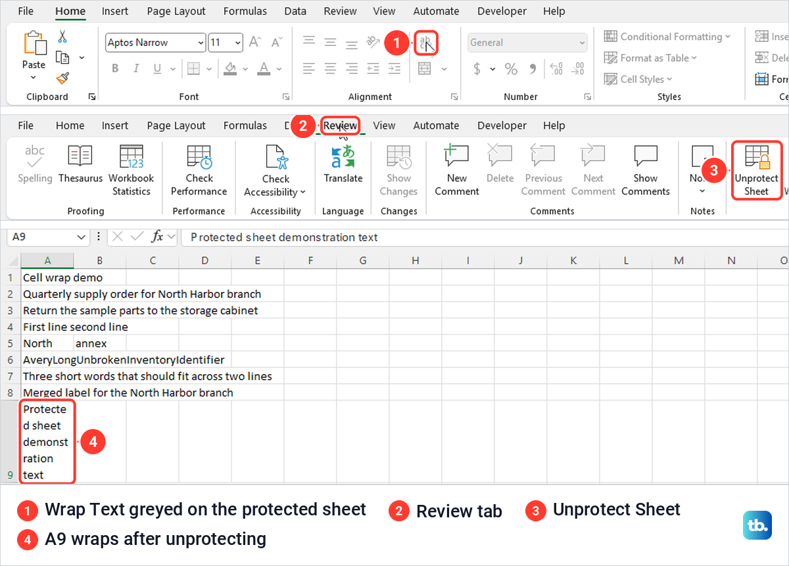789x566 pixels.
Task: Toggle Center horizontal alignment
Action: [x=330, y=68]
